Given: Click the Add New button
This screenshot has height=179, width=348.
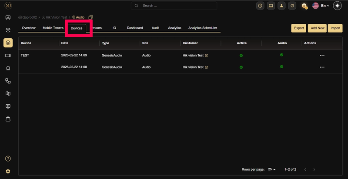Looking at the screenshot, I should point(318,28).
